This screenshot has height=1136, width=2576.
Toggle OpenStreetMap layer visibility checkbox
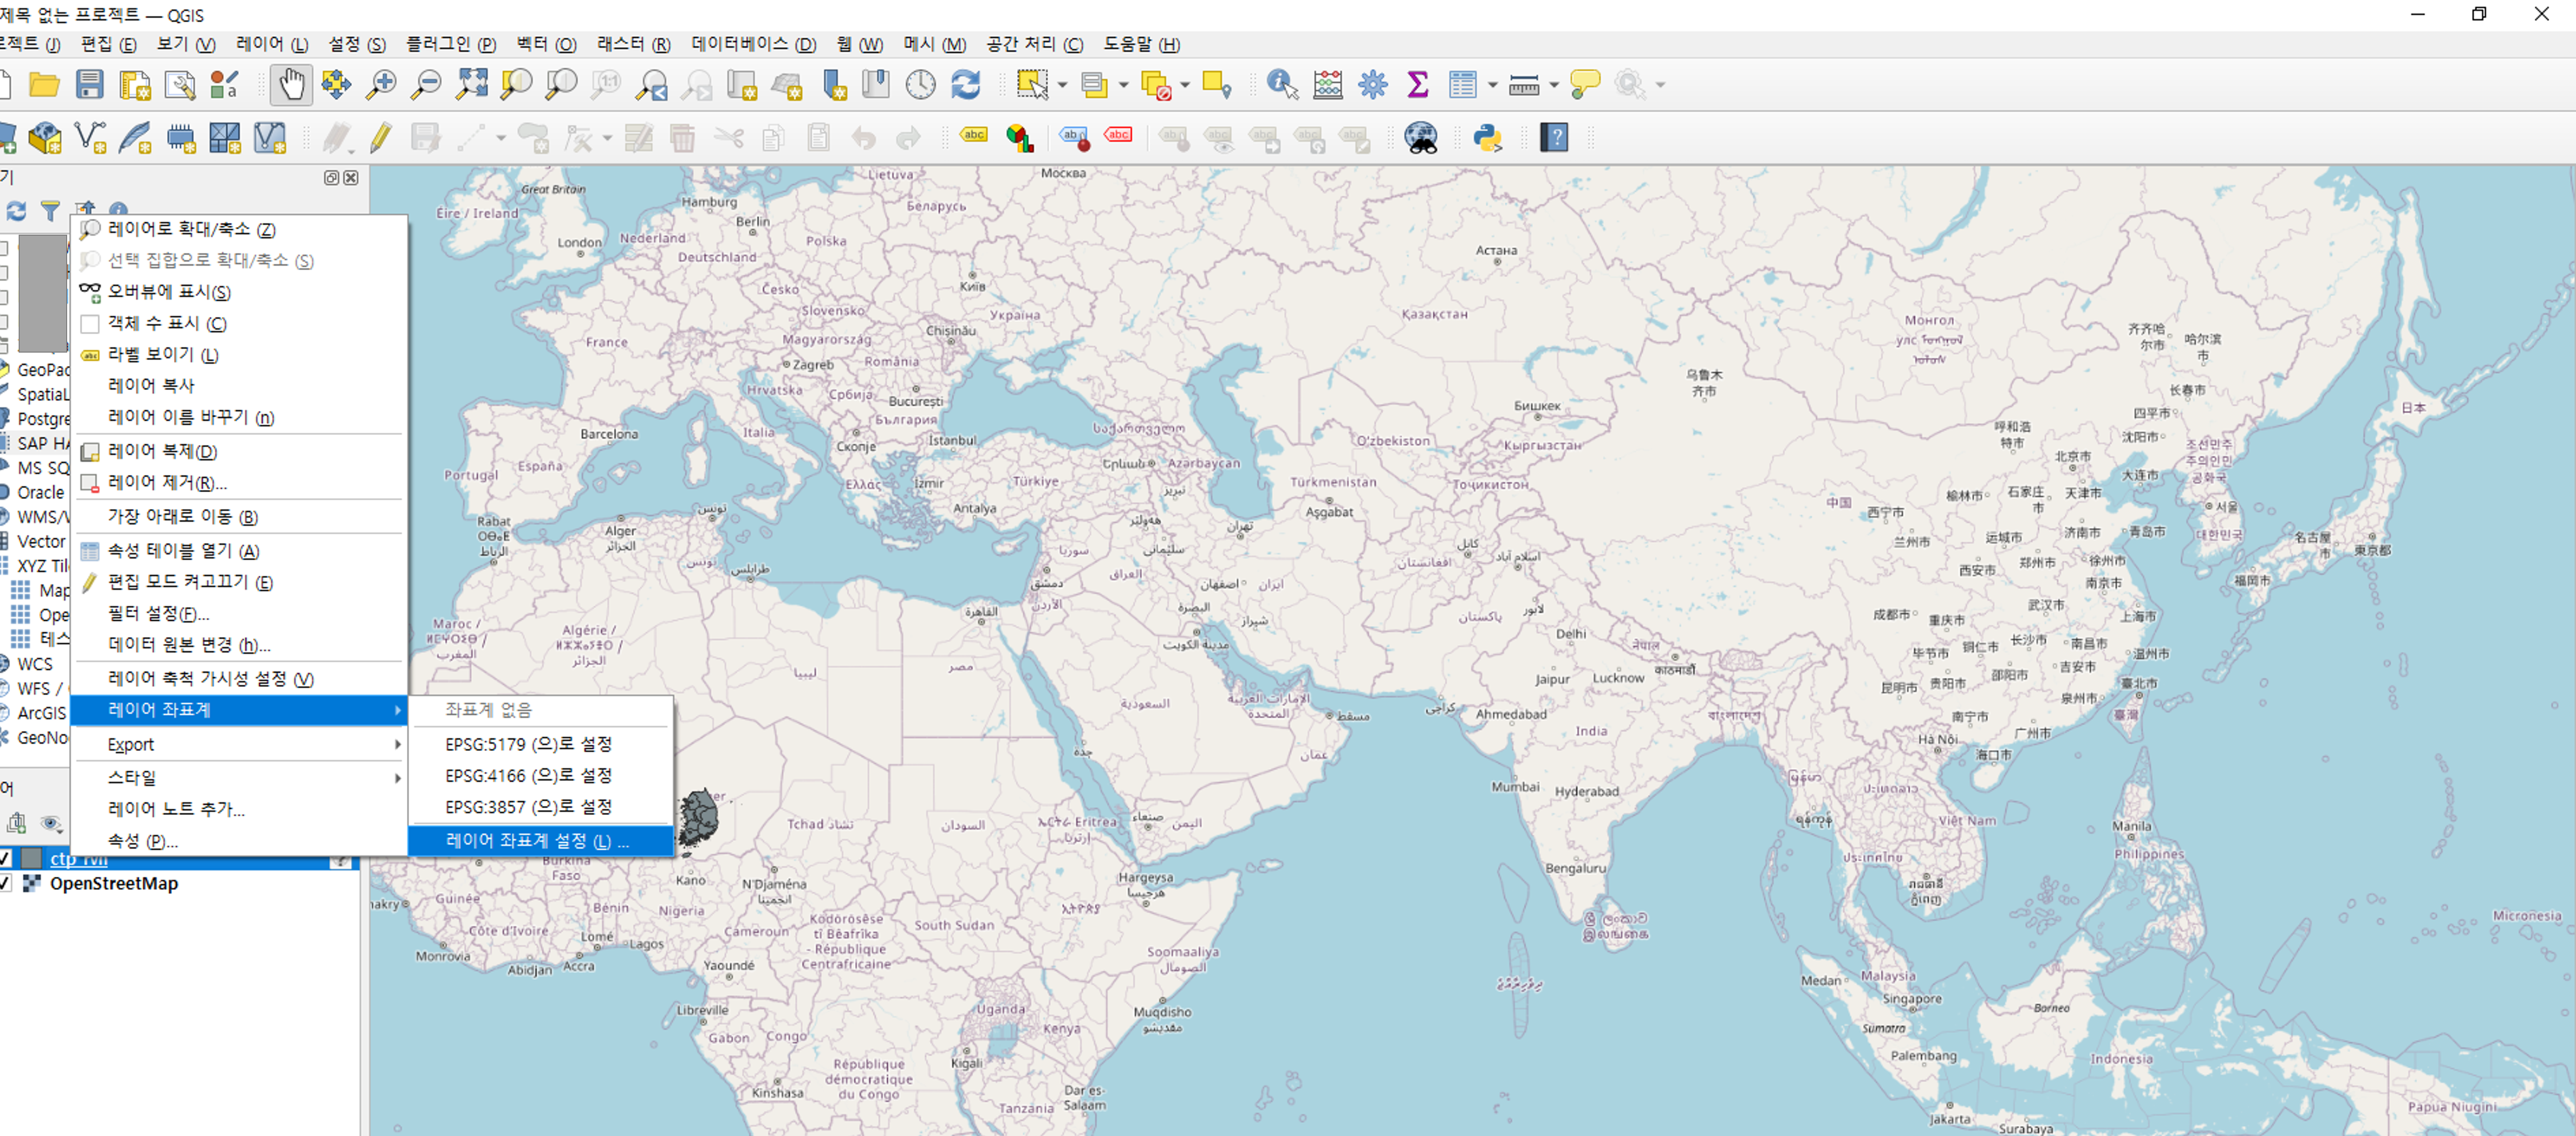6,884
